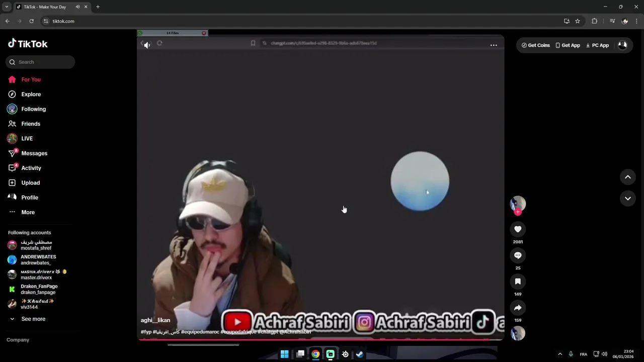Open aghi__likan creator username

coord(155,320)
